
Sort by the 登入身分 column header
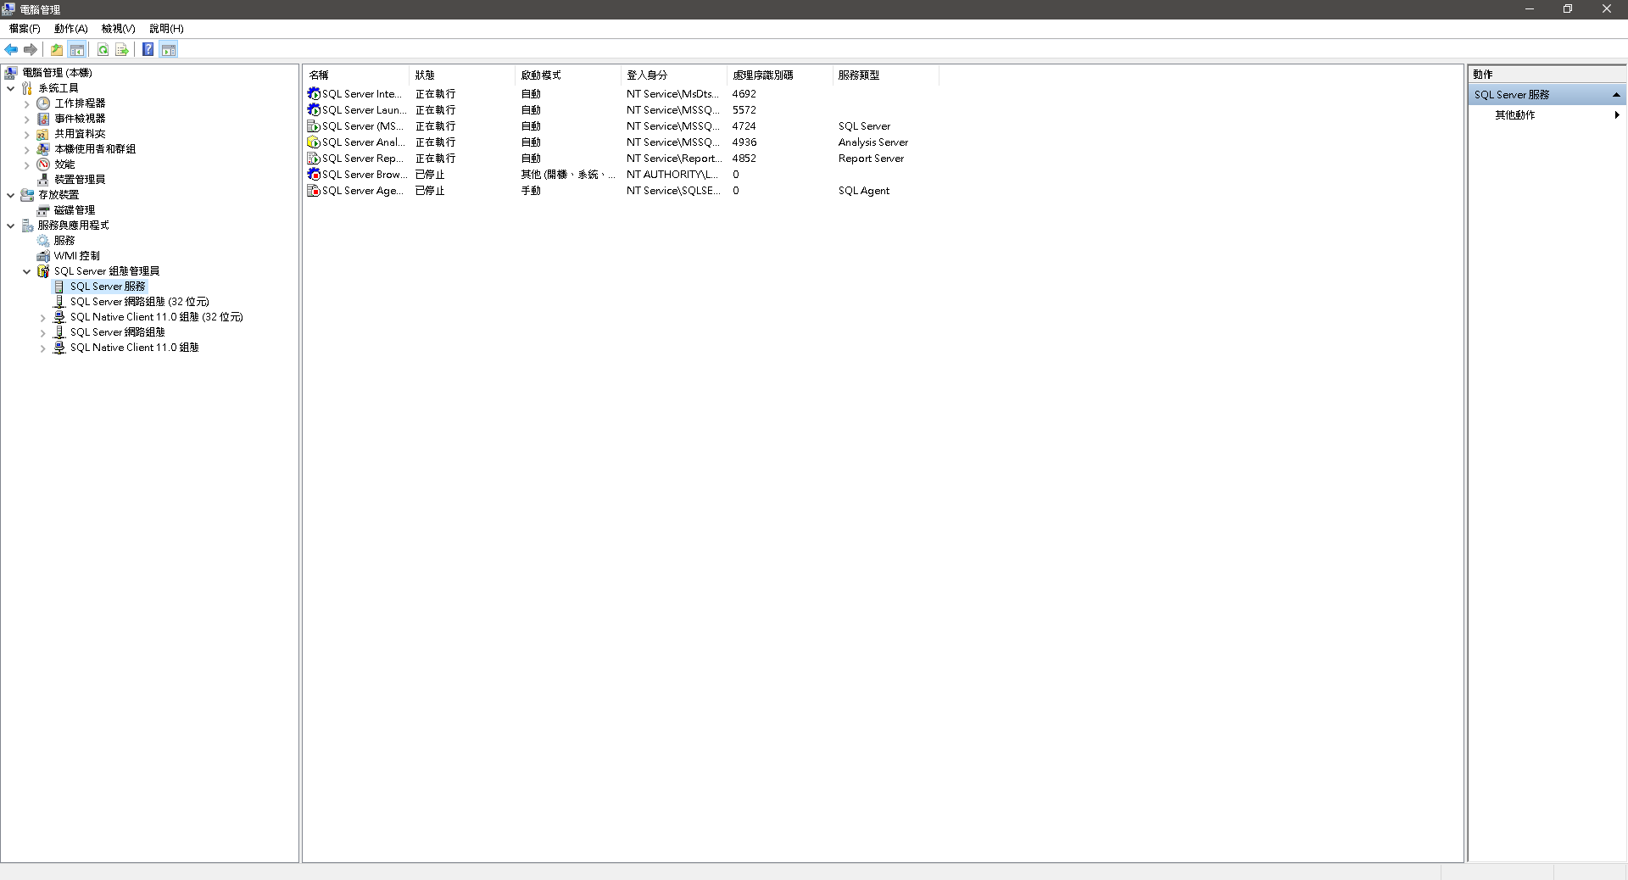pos(674,75)
